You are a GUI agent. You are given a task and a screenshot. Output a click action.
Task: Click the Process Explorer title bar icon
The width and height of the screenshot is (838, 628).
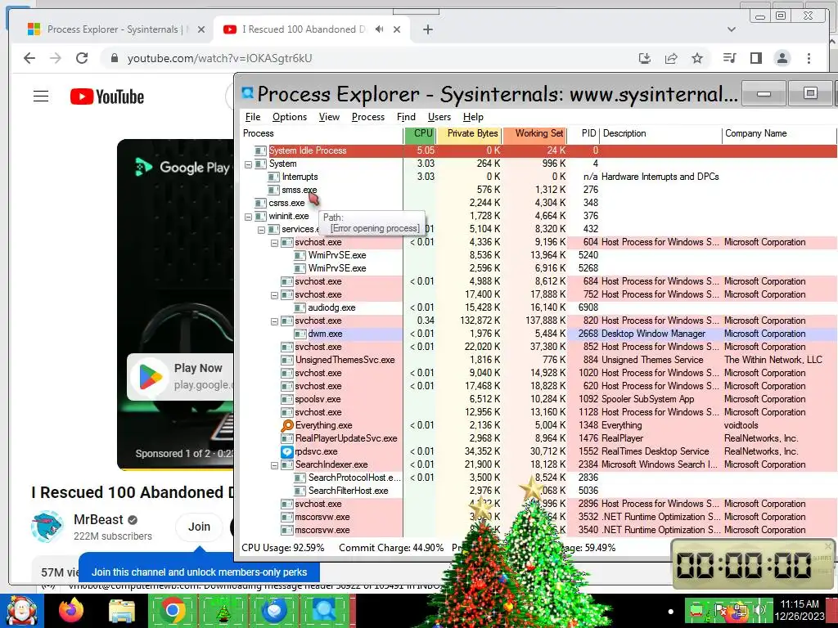[247, 93]
